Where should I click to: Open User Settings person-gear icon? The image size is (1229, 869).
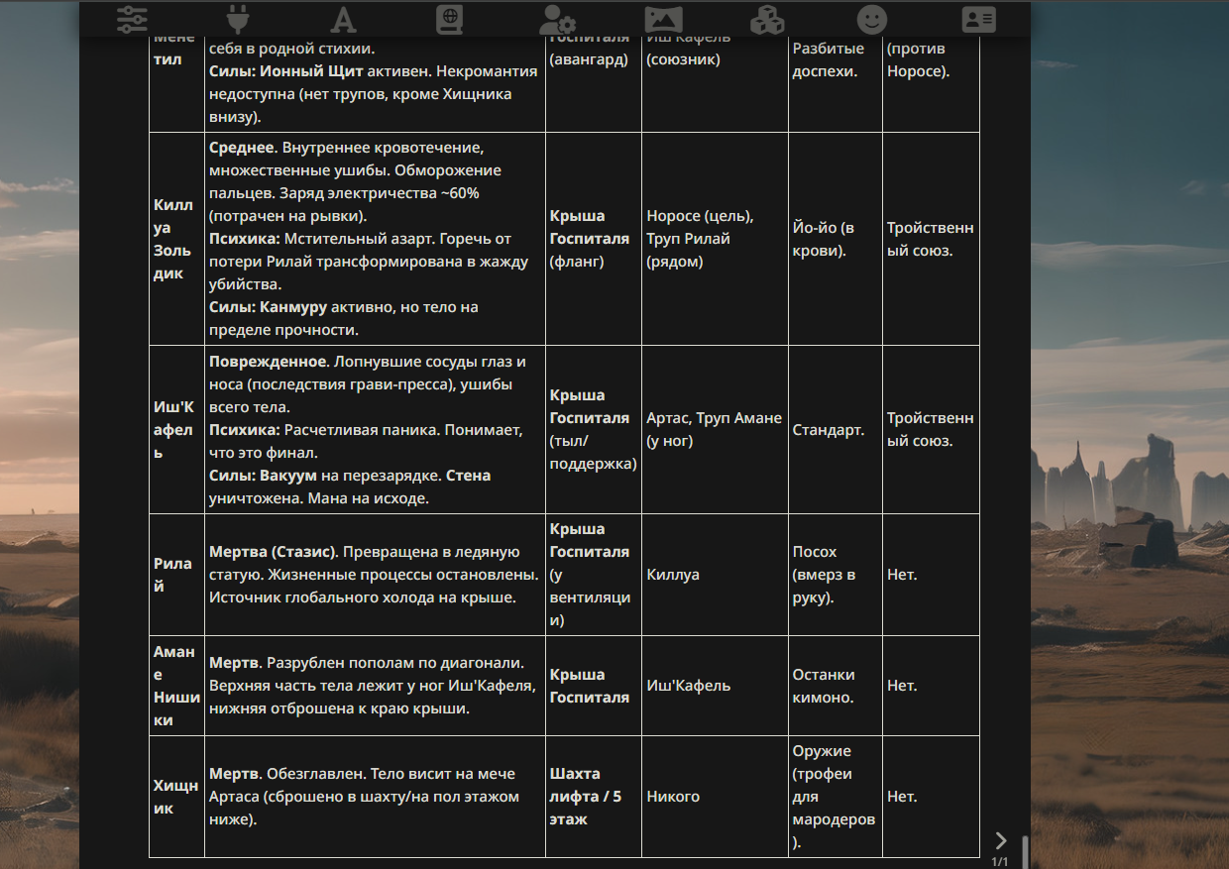(x=557, y=19)
